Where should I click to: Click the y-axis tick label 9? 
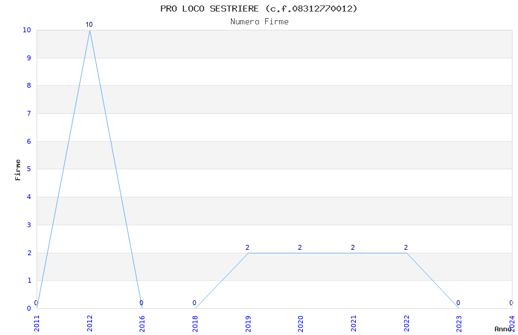click(29, 58)
